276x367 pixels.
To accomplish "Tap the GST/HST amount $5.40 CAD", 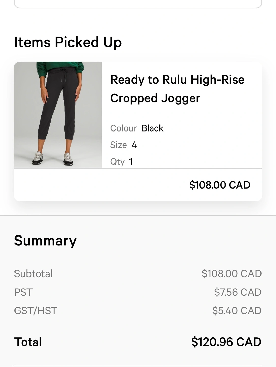I will click(x=237, y=311).
